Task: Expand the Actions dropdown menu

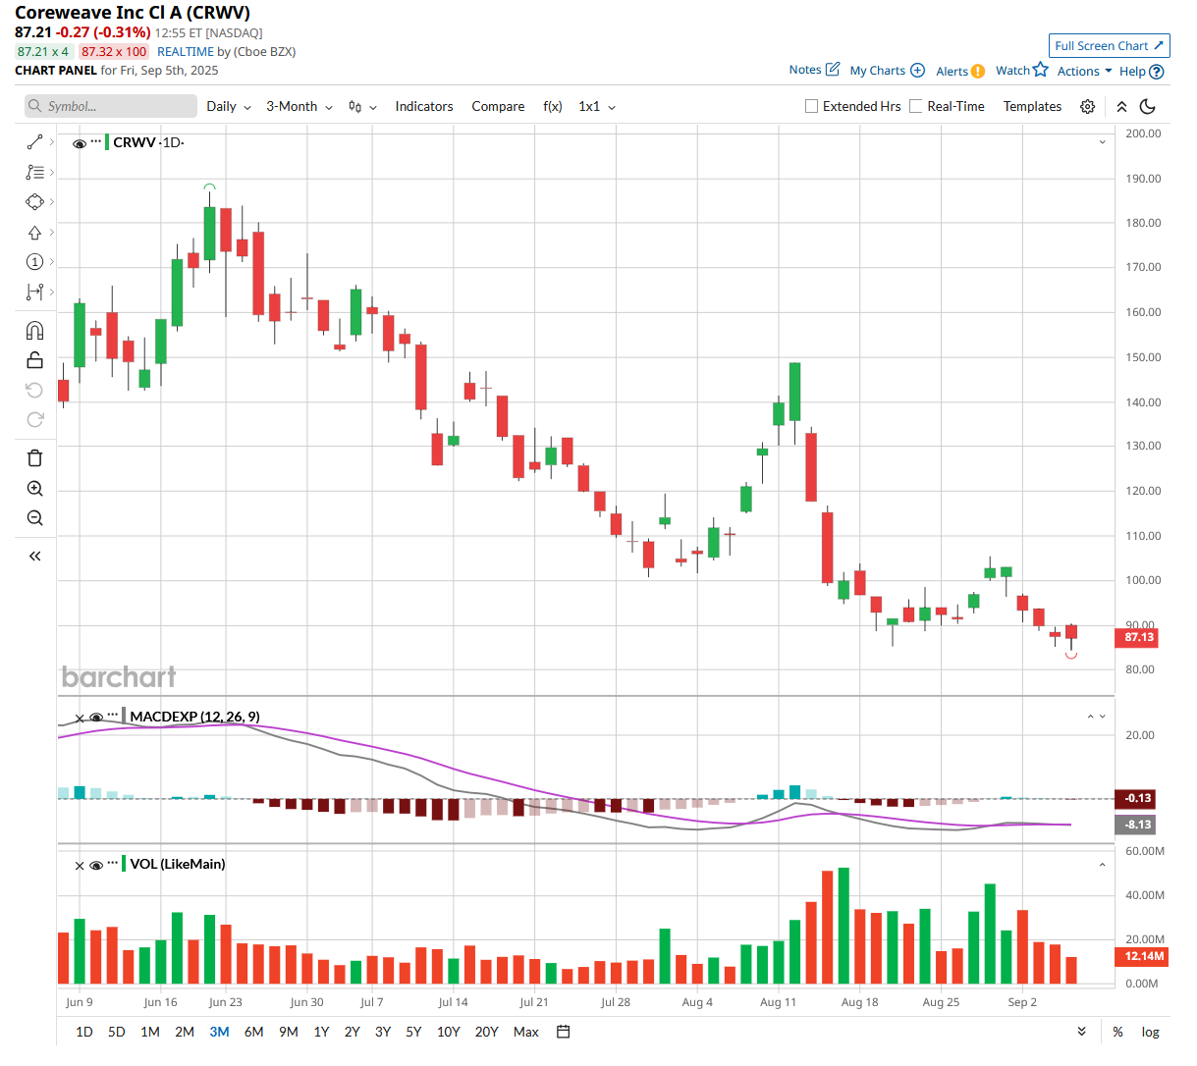Action: coord(1084,71)
